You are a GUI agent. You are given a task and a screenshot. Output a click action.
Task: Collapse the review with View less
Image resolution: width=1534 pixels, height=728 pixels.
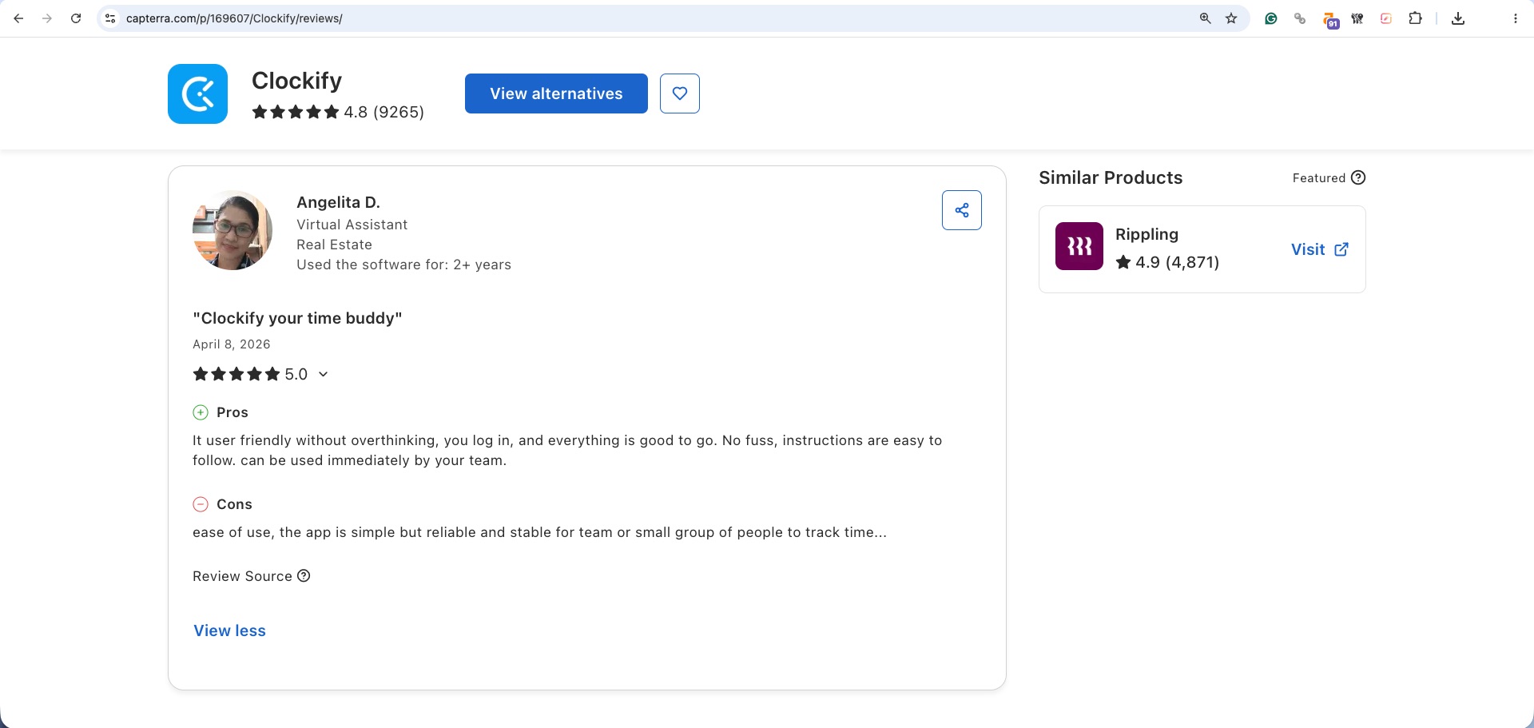pos(229,631)
